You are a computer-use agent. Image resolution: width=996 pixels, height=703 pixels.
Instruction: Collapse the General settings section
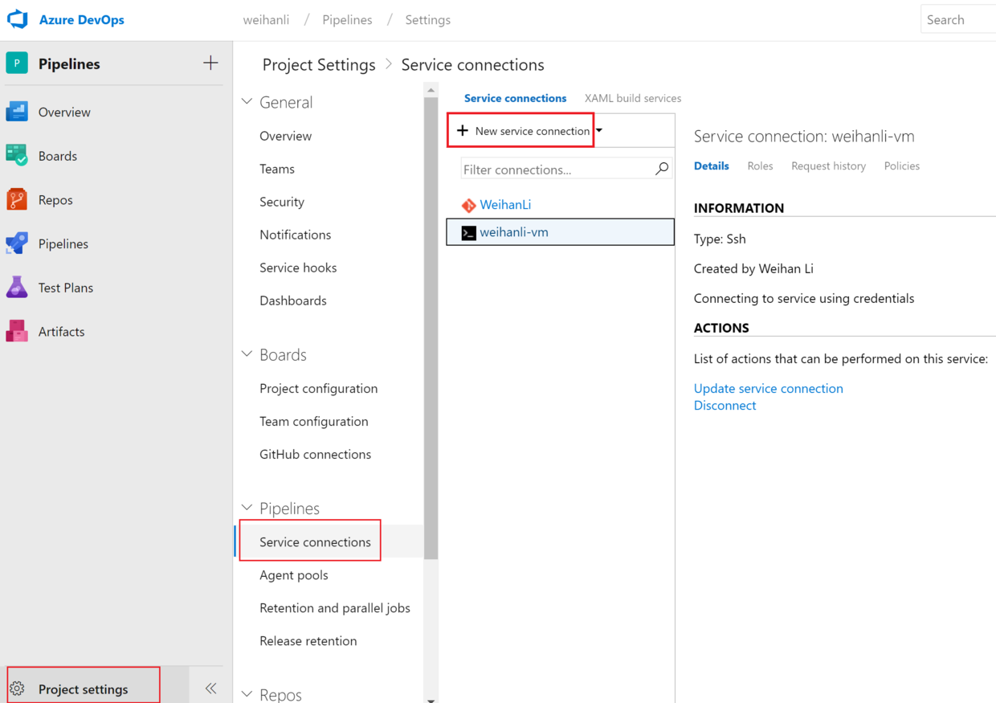point(247,102)
